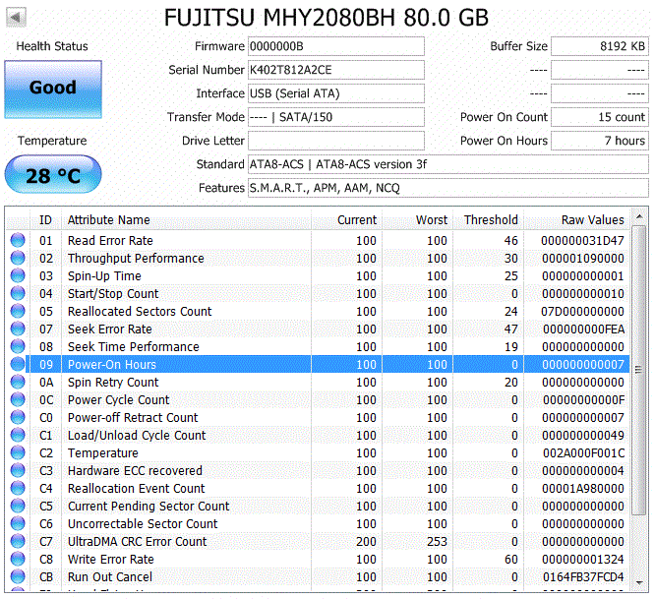The width and height of the screenshot is (655, 599).
Task: Click the Firmware field 0000000B
Action: tap(335, 46)
